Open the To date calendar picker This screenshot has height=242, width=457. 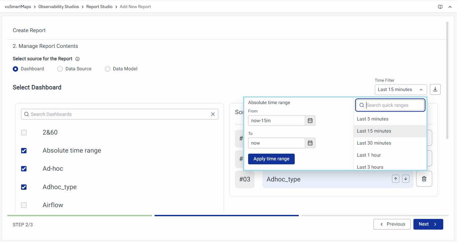coord(310,143)
